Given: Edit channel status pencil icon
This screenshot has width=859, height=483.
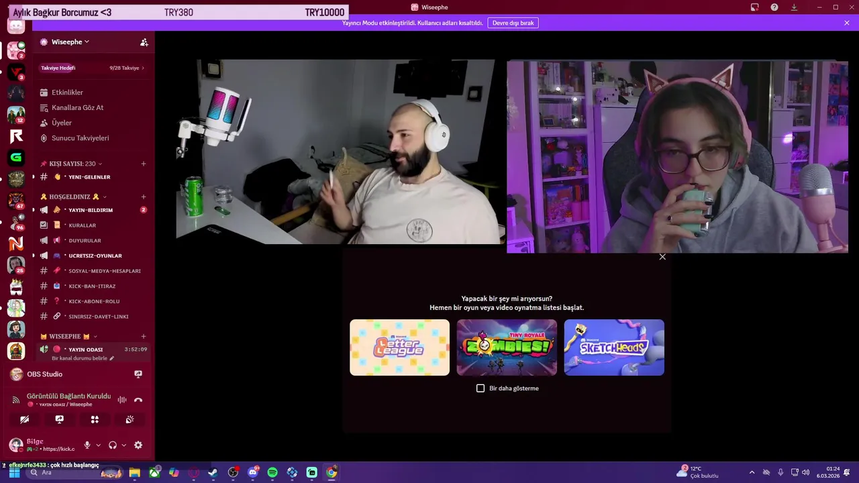Looking at the screenshot, I should tap(111, 358).
